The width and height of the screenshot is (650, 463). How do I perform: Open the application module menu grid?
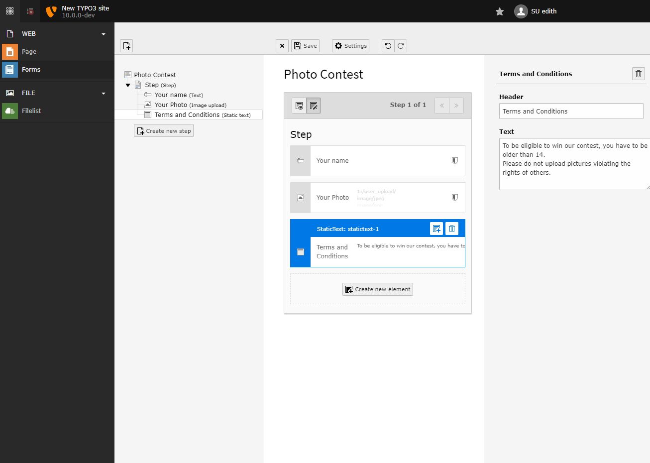(x=9, y=10)
